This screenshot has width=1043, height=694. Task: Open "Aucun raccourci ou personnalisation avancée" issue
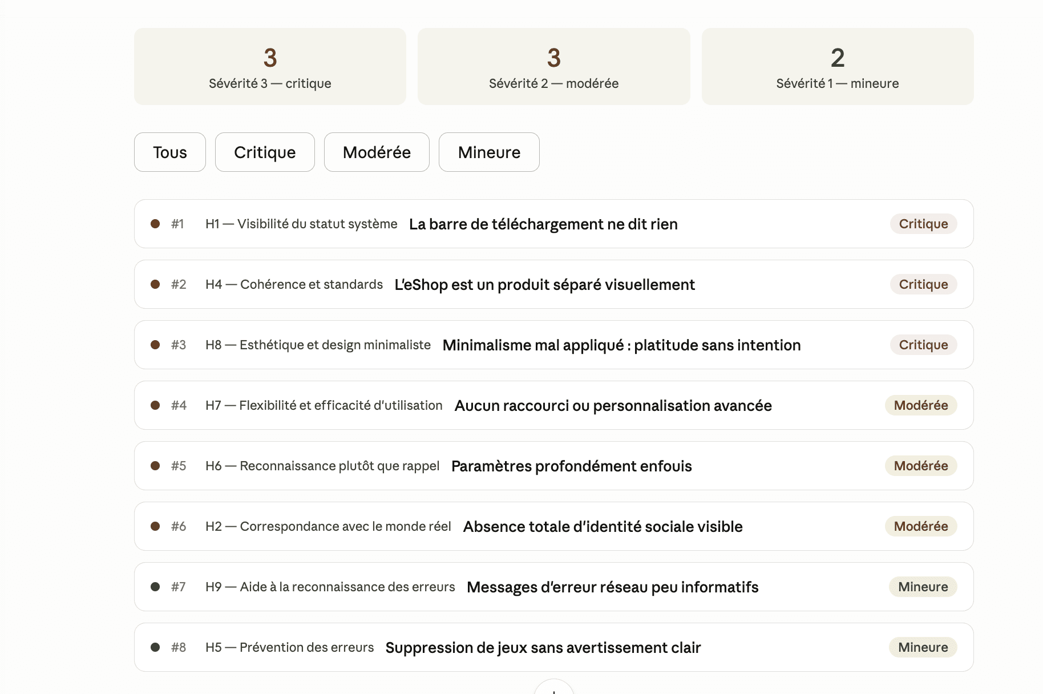click(x=554, y=405)
